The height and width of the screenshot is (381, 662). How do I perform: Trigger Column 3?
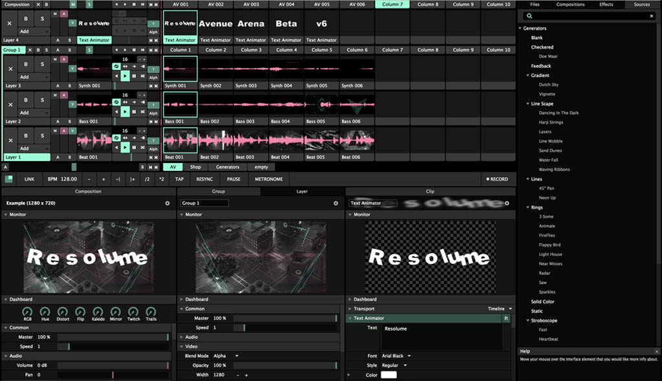pos(251,50)
